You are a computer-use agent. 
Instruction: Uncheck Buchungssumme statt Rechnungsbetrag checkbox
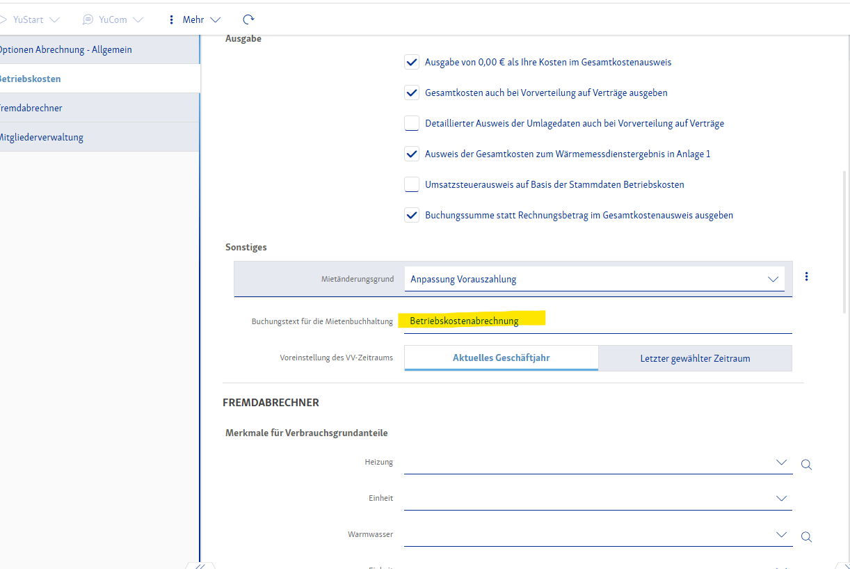click(x=411, y=216)
